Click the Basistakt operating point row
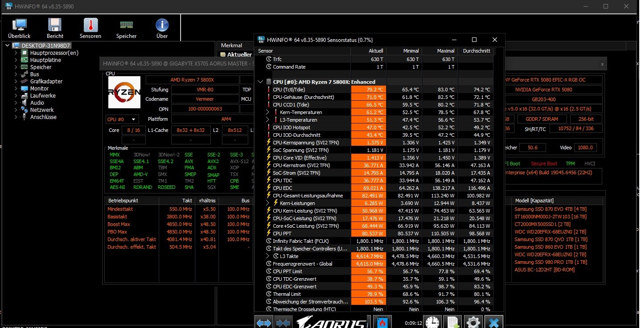This screenshot has width=641, height=328. tap(178, 217)
